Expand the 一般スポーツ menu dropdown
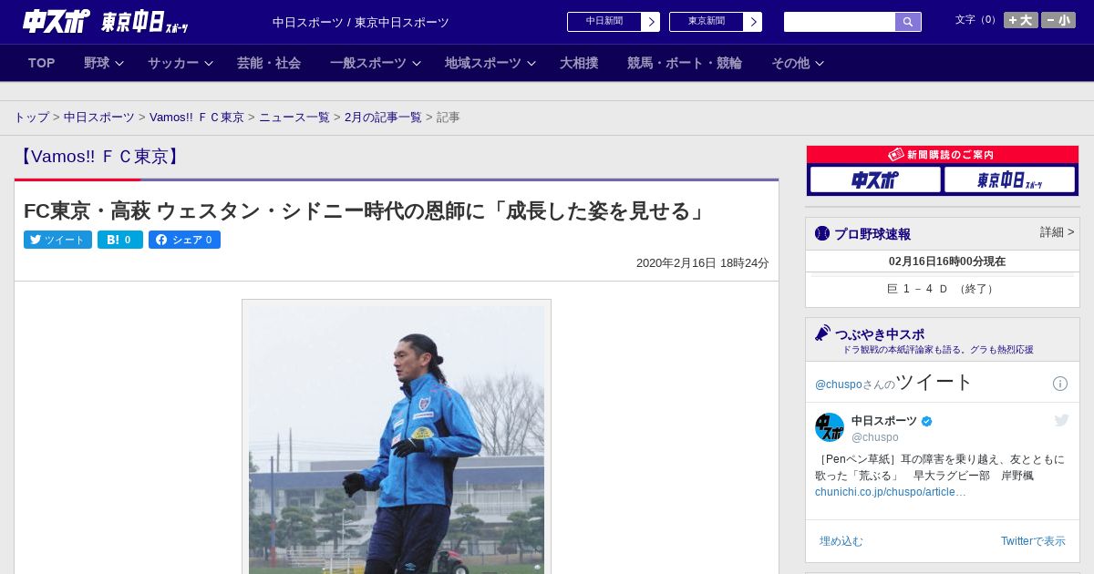Viewport: 1094px width, 574px height. click(x=376, y=63)
